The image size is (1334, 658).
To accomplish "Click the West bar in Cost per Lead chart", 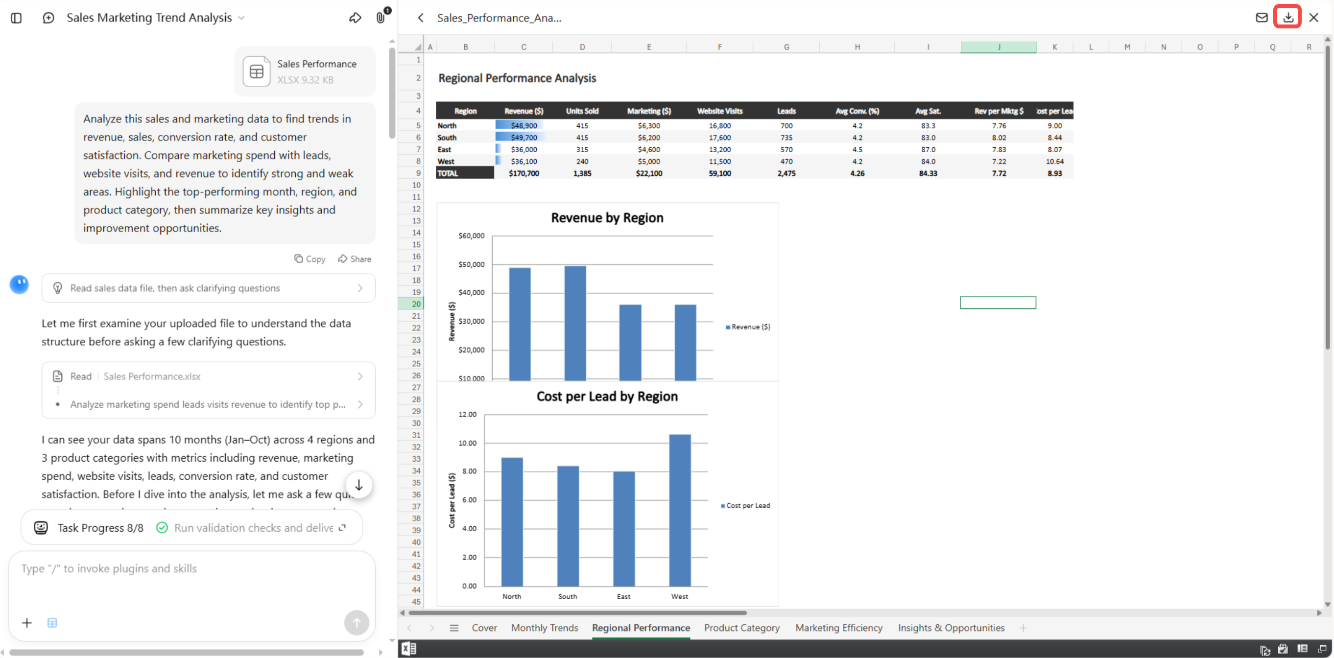I will pyautogui.click(x=679, y=510).
